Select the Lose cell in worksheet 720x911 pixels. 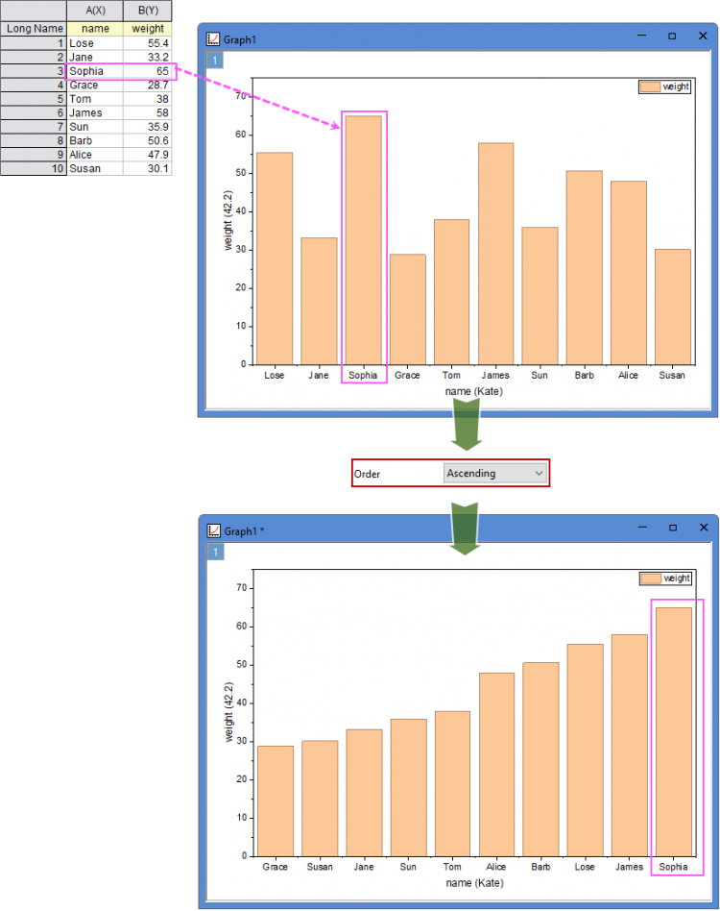coord(95,43)
